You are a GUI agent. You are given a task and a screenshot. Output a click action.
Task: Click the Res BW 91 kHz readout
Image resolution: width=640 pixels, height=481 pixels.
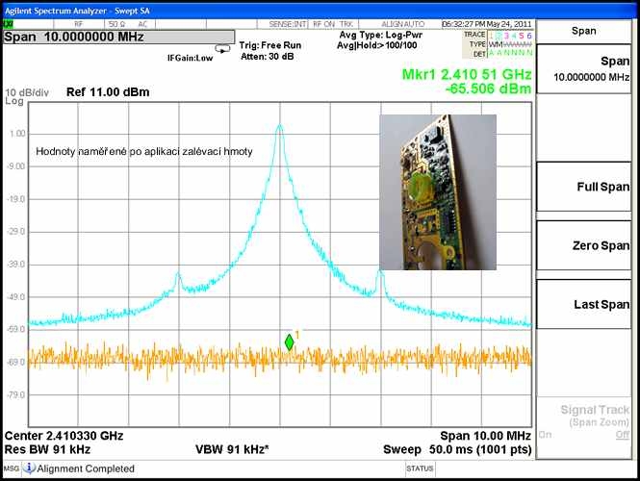coord(47,449)
